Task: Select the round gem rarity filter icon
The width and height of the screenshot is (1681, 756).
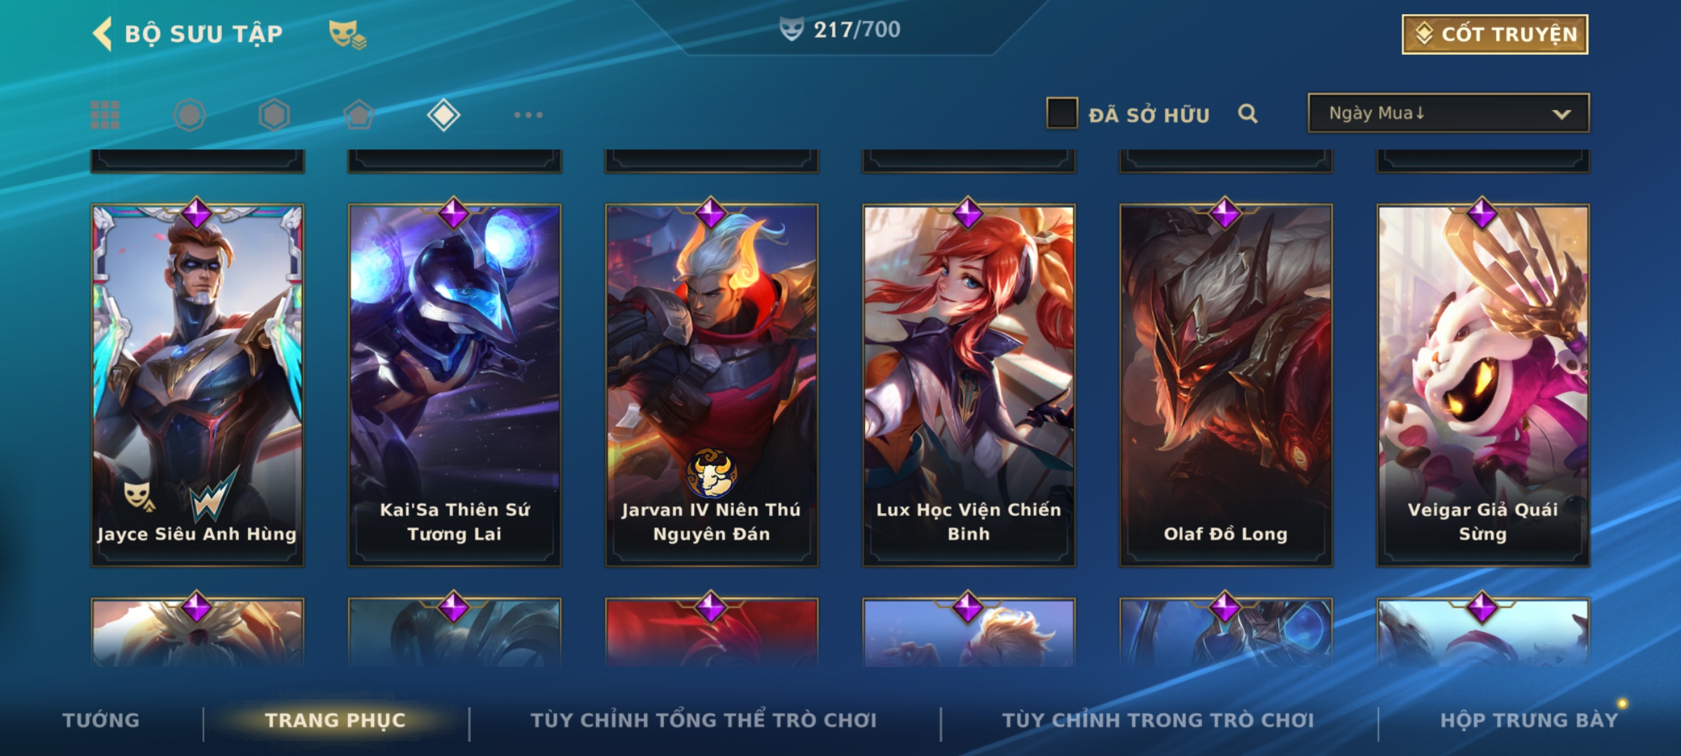Action: [x=189, y=115]
